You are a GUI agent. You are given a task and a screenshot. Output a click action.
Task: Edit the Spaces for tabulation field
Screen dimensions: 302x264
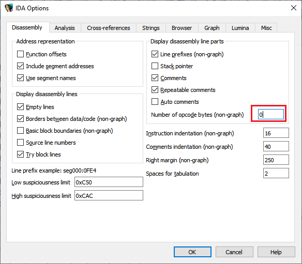click(x=276, y=174)
